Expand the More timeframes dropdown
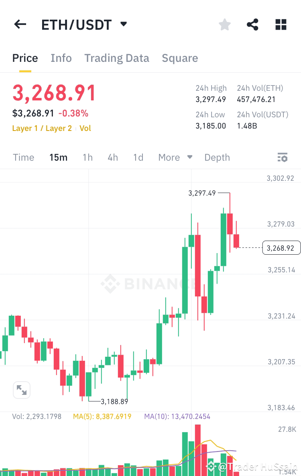Image resolution: width=301 pixels, height=476 pixels. pyautogui.click(x=175, y=157)
